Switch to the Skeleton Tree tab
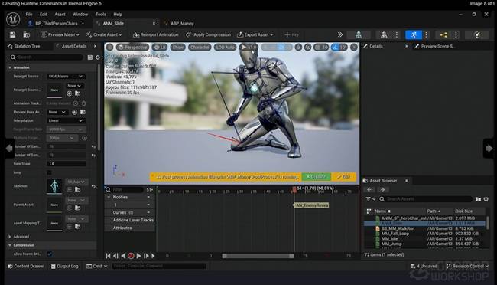Image resolution: width=497 pixels, height=285 pixels. (24, 47)
